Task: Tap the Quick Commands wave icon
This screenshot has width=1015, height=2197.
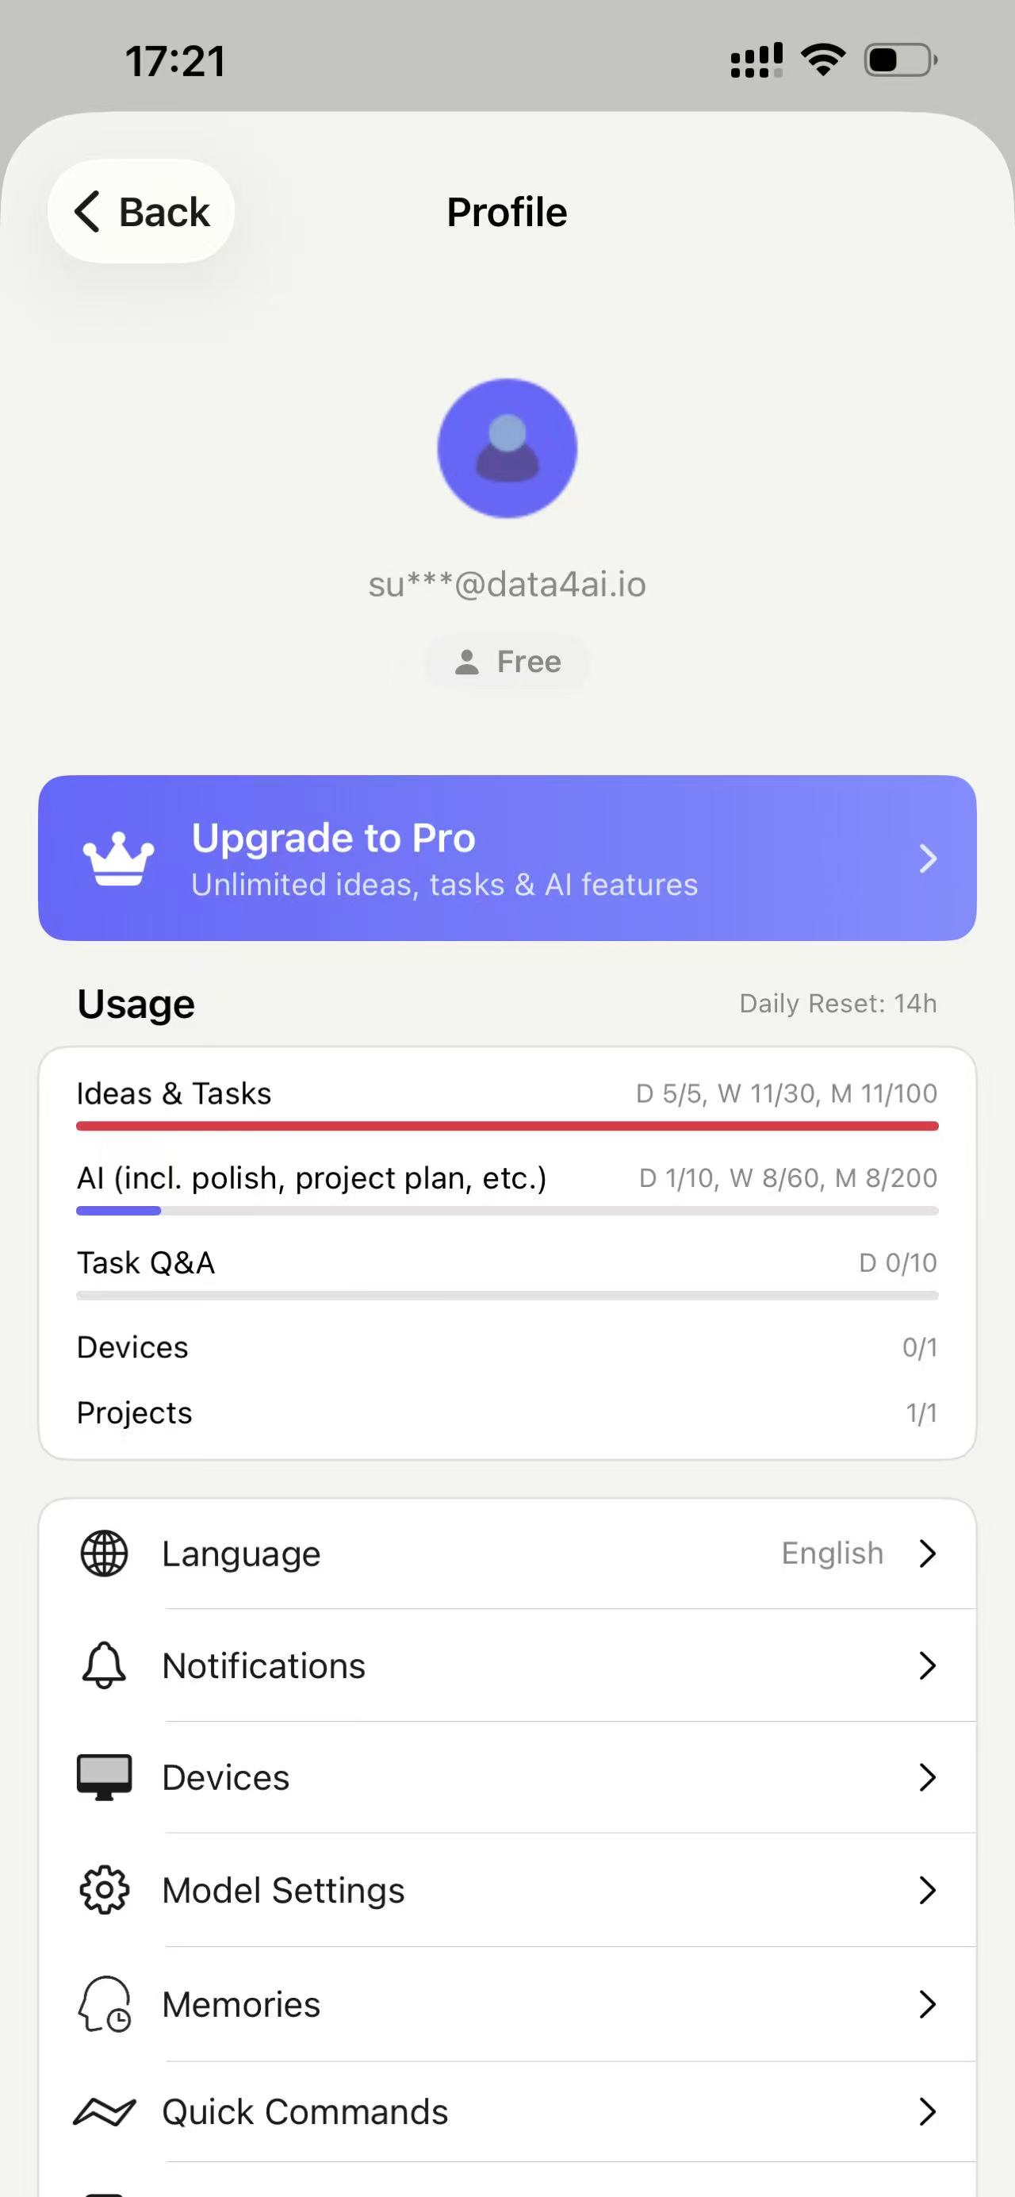Action: (104, 2112)
